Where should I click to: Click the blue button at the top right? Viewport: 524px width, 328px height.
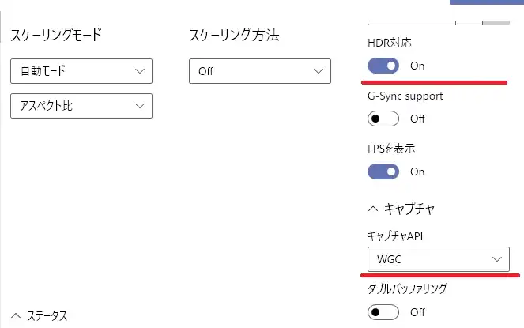pyautogui.click(x=486, y=2)
